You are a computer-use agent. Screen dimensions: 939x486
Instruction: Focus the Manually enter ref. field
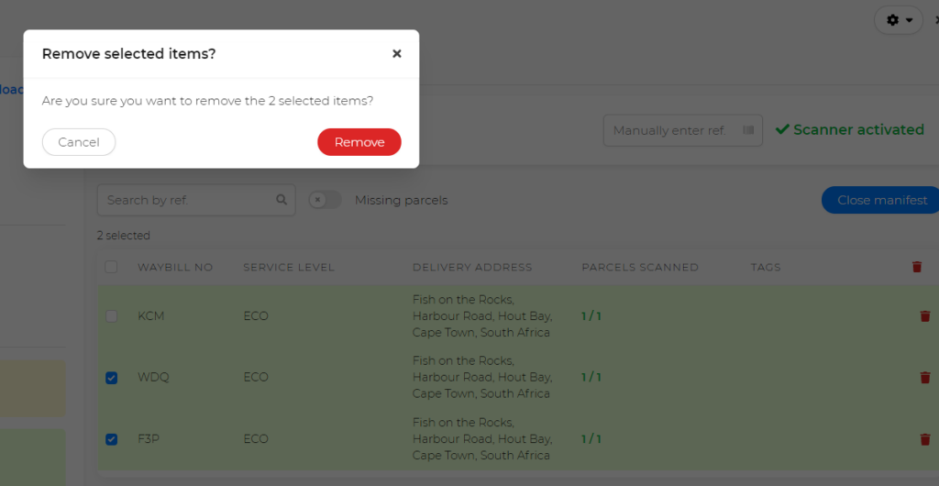click(x=682, y=130)
